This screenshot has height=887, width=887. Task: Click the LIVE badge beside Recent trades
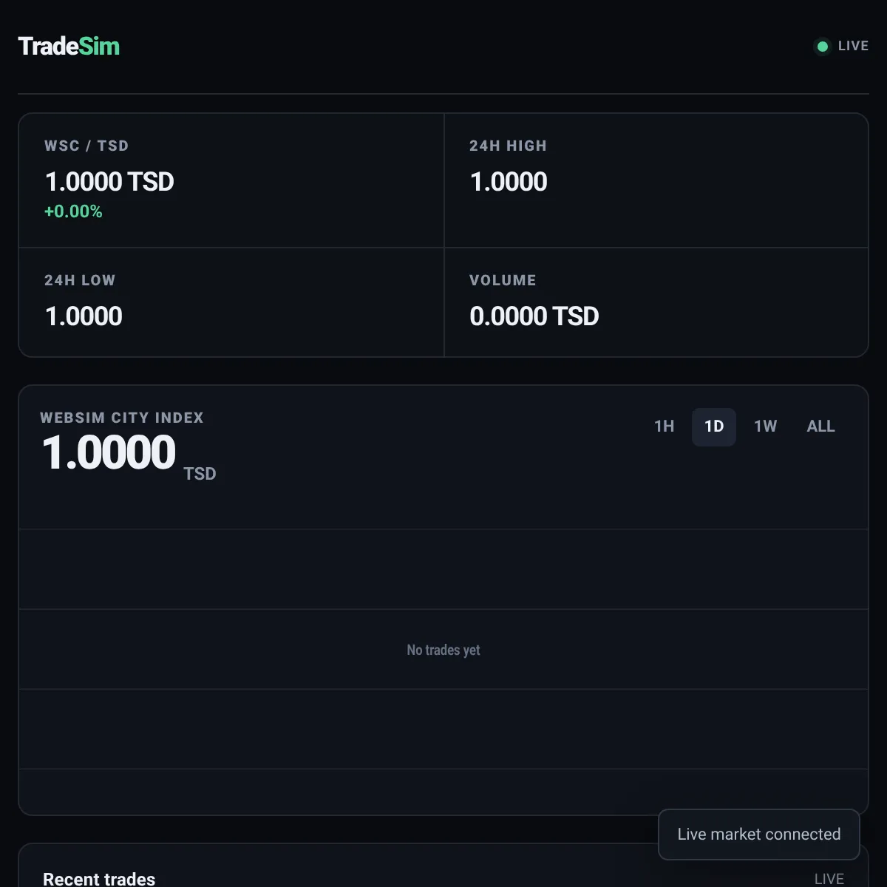(829, 879)
